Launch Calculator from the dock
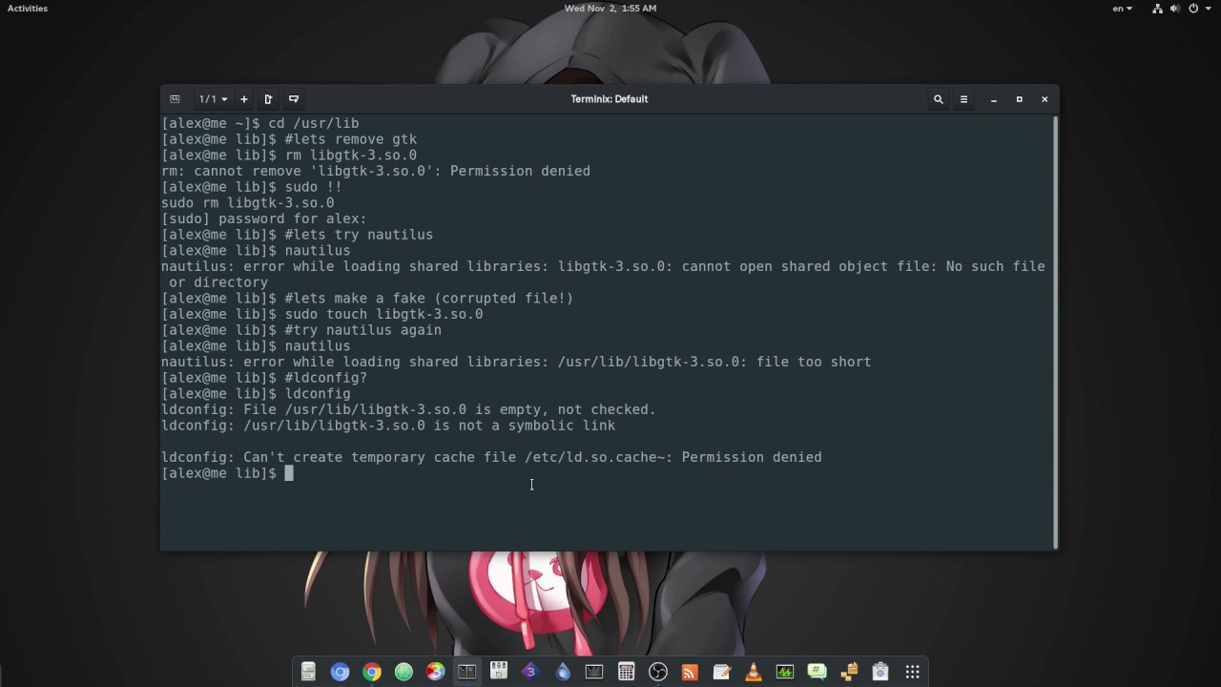This screenshot has height=687, width=1221. pos(626,672)
